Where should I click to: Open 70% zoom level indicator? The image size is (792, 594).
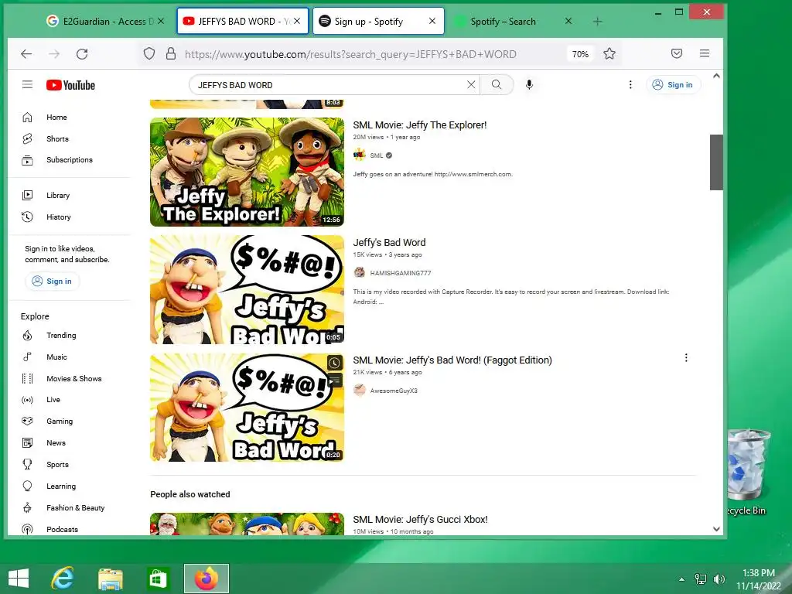pos(580,54)
